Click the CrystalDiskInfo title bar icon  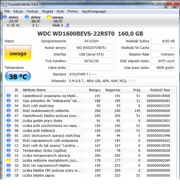click(x=5, y=4)
